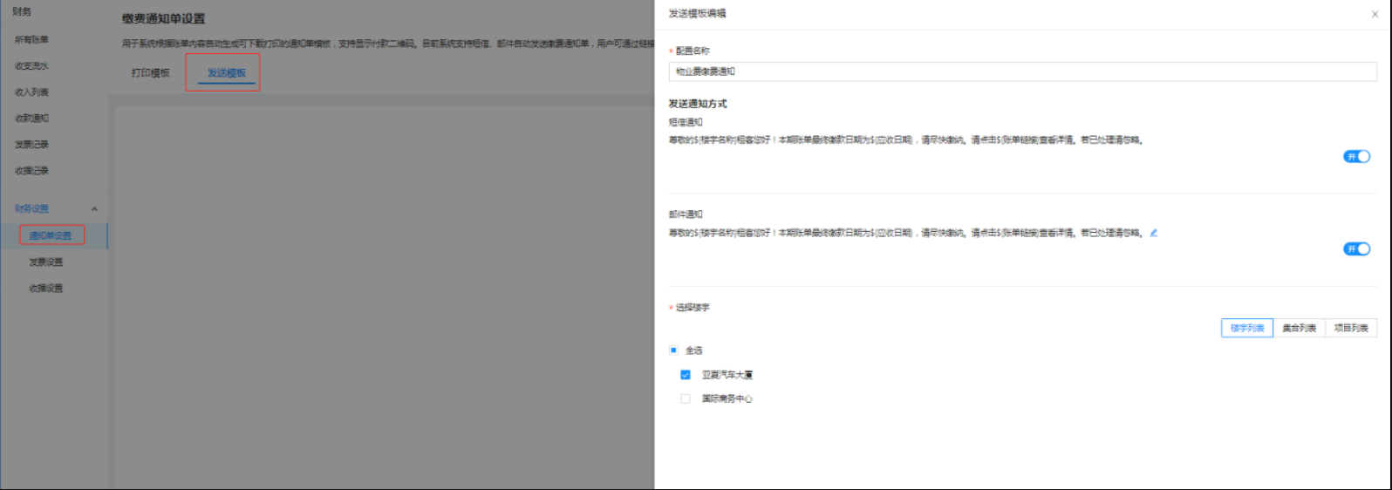Image resolution: width=1392 pixels, height=490 pixels.
Task: Open 发票设置 under 财务设置
Action: tap(46, 262)
